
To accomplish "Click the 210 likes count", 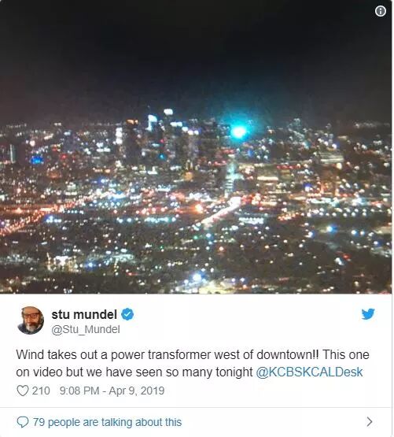I will [41, 391].
